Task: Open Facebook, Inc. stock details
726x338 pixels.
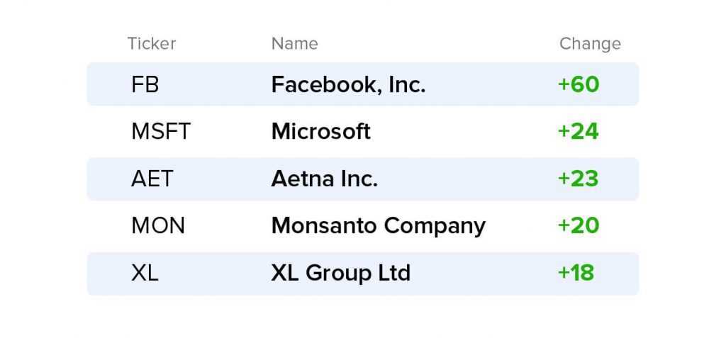Action: [348, 85]
